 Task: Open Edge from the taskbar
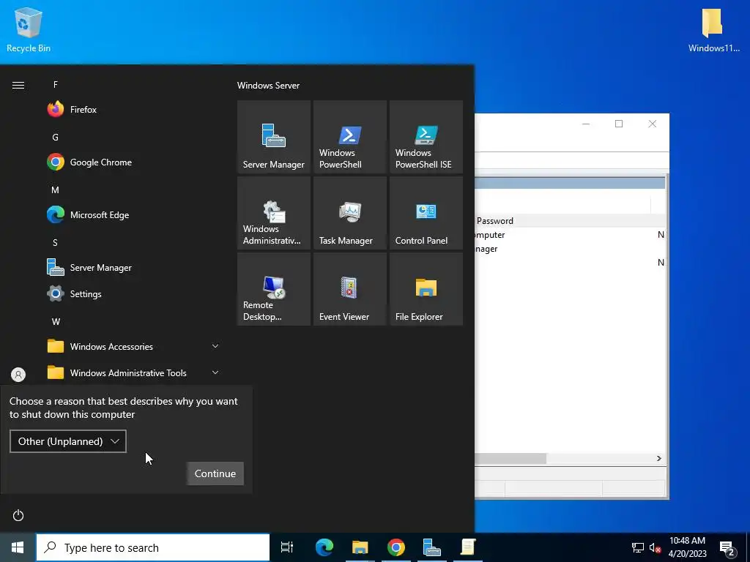(x=324, y=547)
